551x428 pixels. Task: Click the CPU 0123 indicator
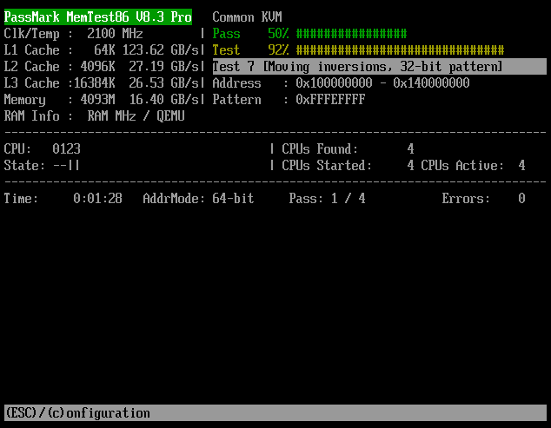[66, 149]
